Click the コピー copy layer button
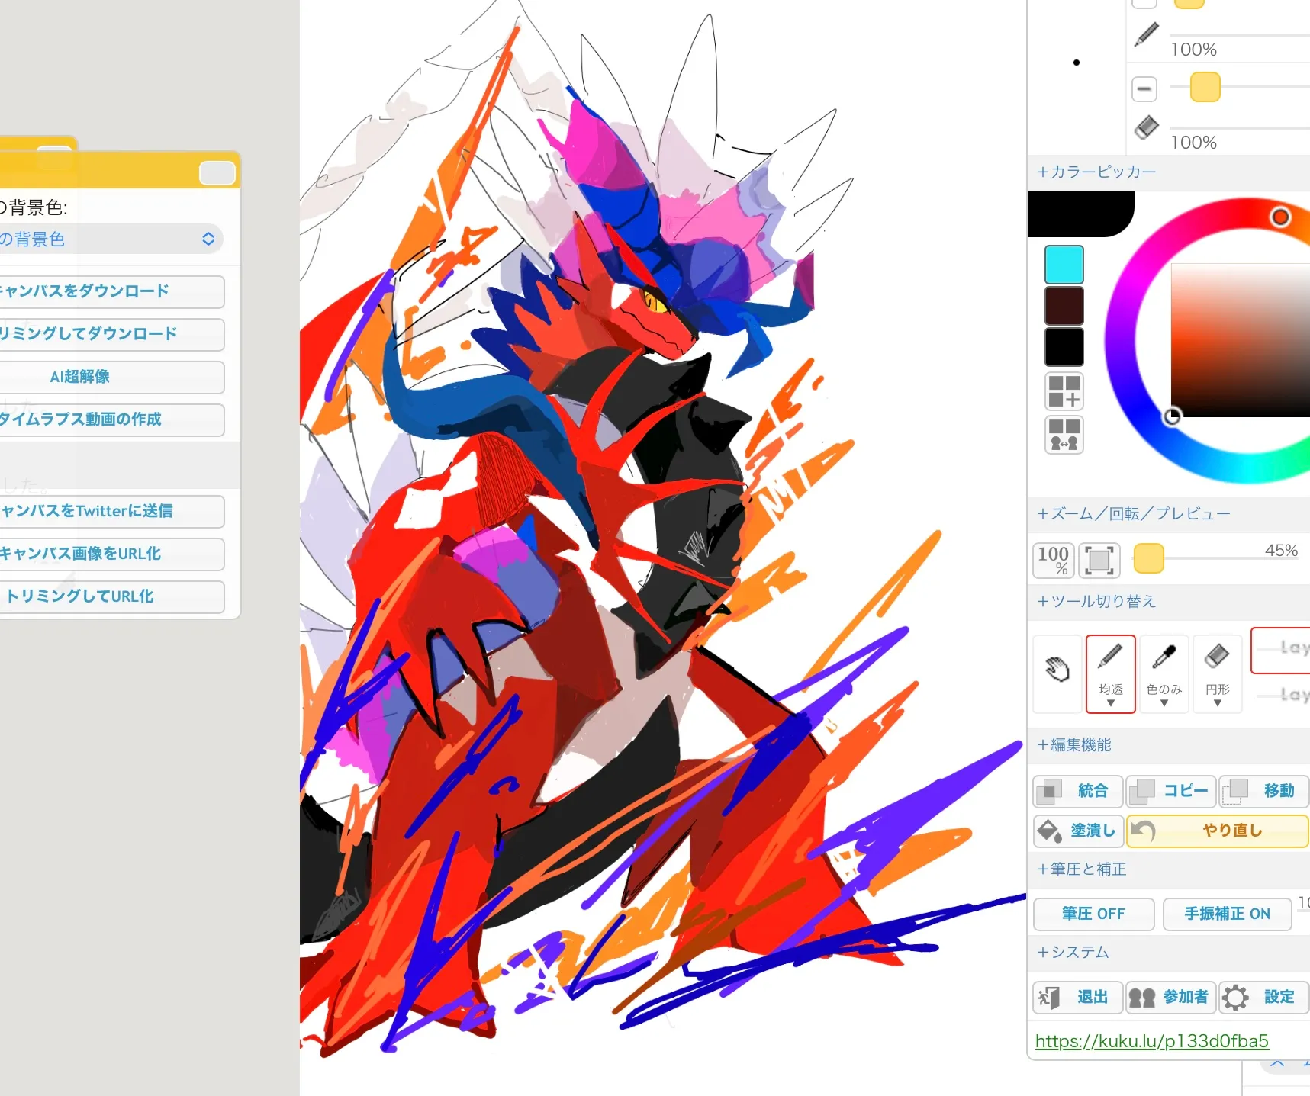This screenshot has height=1096, width=1310. (x=1171, y=791)
